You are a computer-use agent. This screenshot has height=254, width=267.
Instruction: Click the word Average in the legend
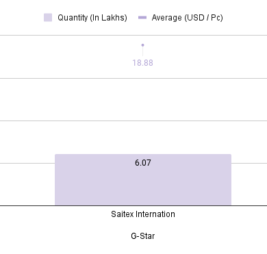pos(167,18)
